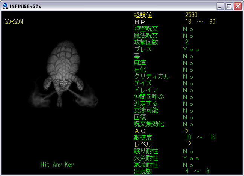Click the 逃走する label
Screen dimensions: 244x176
[146, 103]
